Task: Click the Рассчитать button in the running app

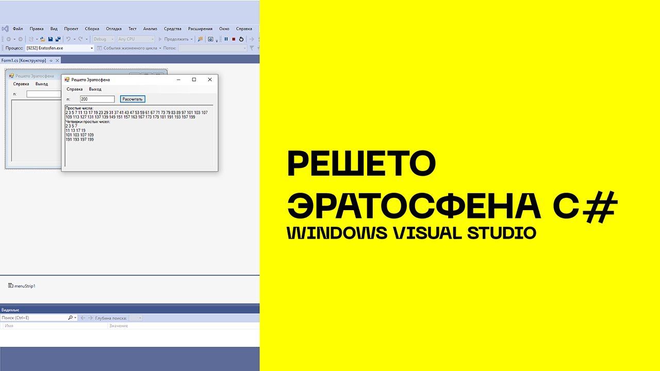Action: pyautogui.click(x=133, y=99)
